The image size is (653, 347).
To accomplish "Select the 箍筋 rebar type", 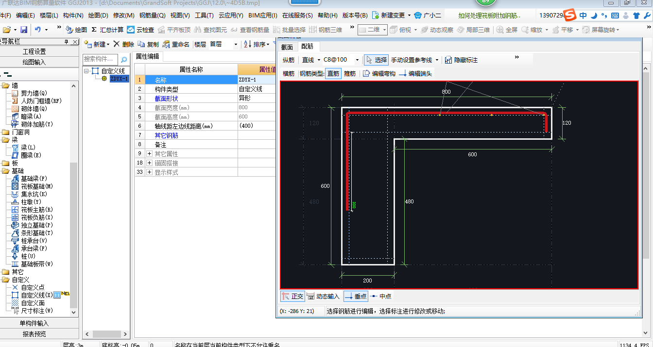I will tap(350, 74).
